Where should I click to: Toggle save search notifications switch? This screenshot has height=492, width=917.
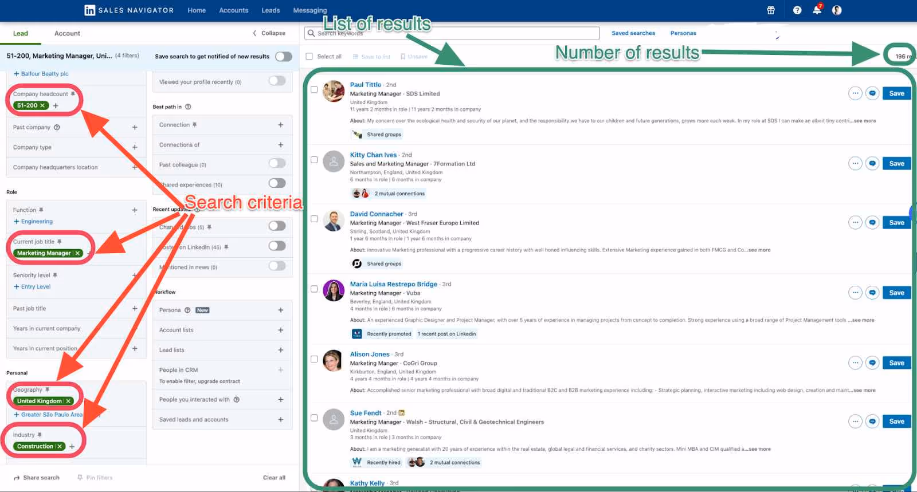(x=284, y=56)
